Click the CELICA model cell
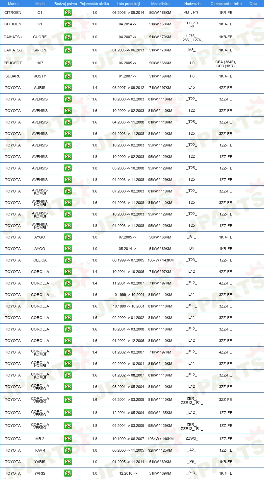The height and width of the screenshot is (479, 264). 40,260
